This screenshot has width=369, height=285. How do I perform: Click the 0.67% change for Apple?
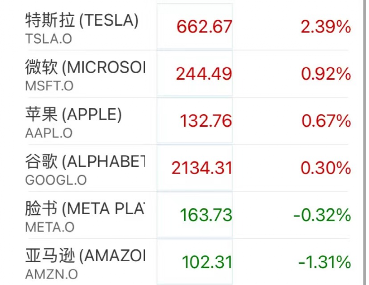(x=325, y=120)
